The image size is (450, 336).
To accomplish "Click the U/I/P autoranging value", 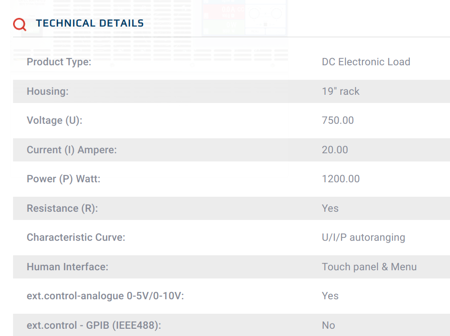I will pyautogui.click(x=363, y=238).
